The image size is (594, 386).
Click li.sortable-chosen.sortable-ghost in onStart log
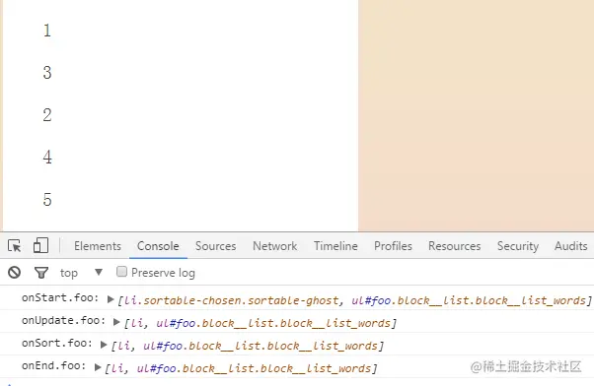[231, 300]
